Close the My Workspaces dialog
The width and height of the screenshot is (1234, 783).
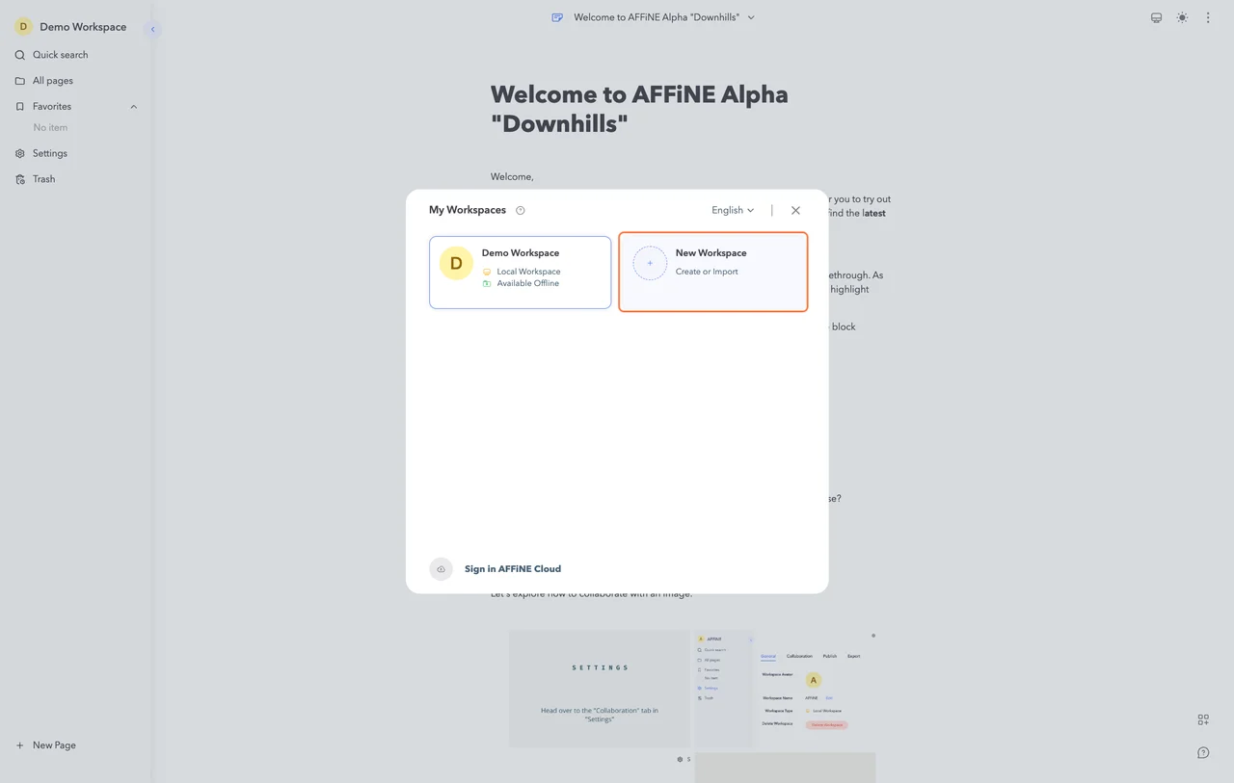pos(795,210)
